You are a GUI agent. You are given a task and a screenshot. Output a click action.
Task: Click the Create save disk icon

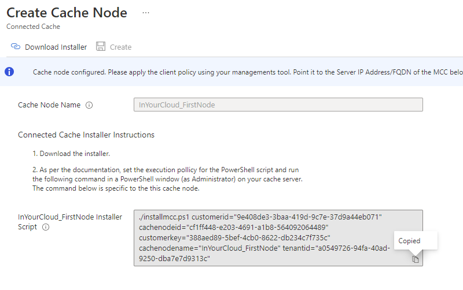(x=101, y=47)
